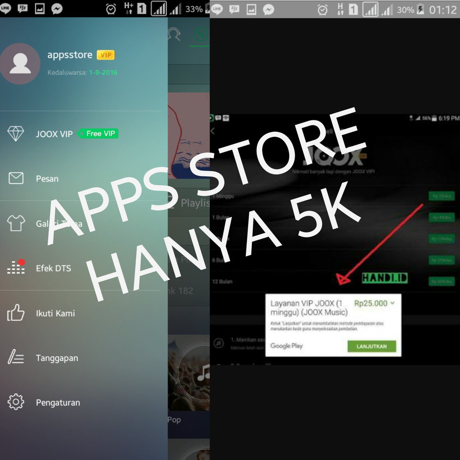This screenshot has height=460, width=460.
Task: Tap the green price button for 12 Bulan
Action: [x=441, y=282]
